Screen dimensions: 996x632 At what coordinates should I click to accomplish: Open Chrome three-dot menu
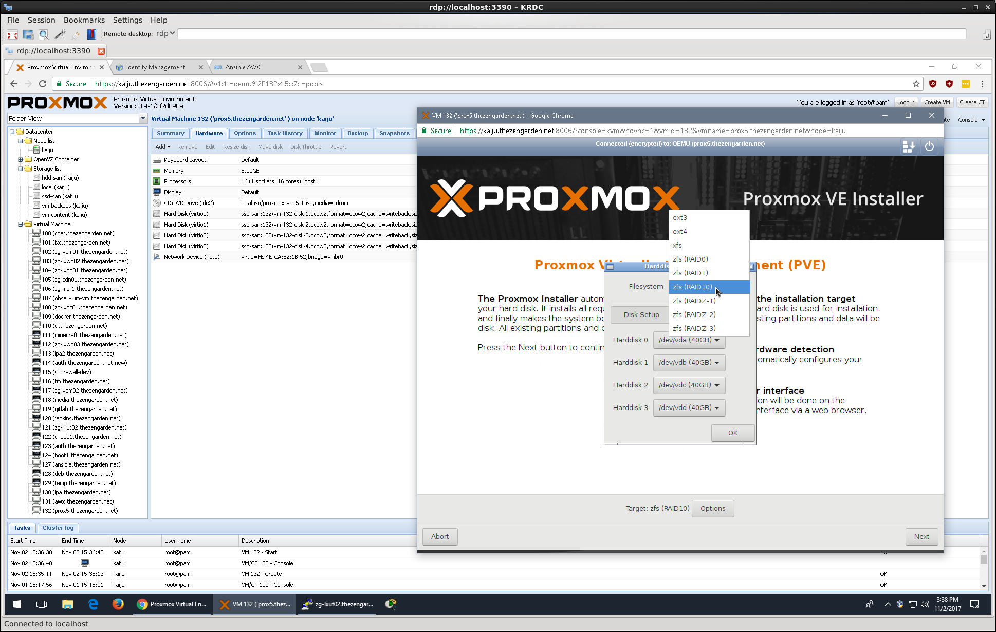pyautogui.click(x=982, y=84)
